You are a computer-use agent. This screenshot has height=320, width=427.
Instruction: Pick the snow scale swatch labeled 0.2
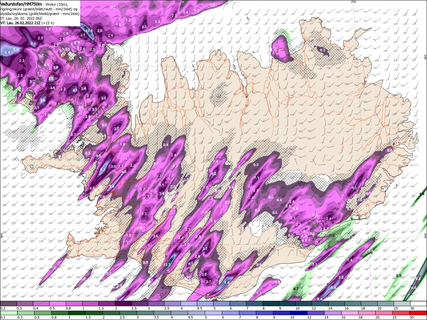[x=8, y=304]
